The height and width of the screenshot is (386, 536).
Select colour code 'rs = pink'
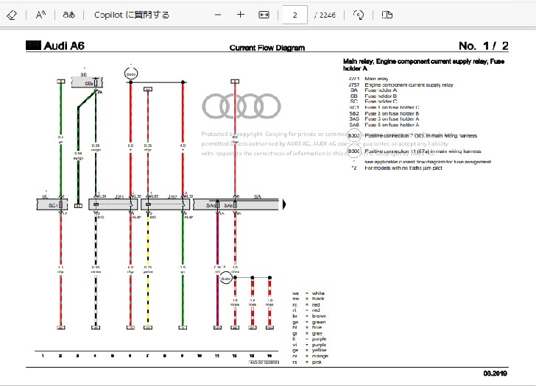307,362
